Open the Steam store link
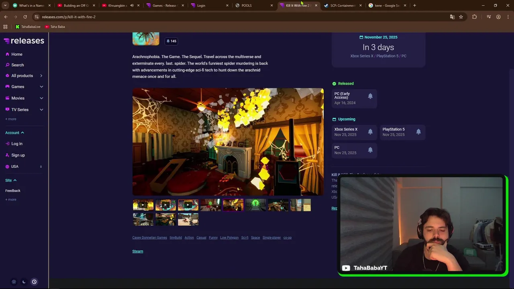Screen dimensions: 514x289 [138, 251]
